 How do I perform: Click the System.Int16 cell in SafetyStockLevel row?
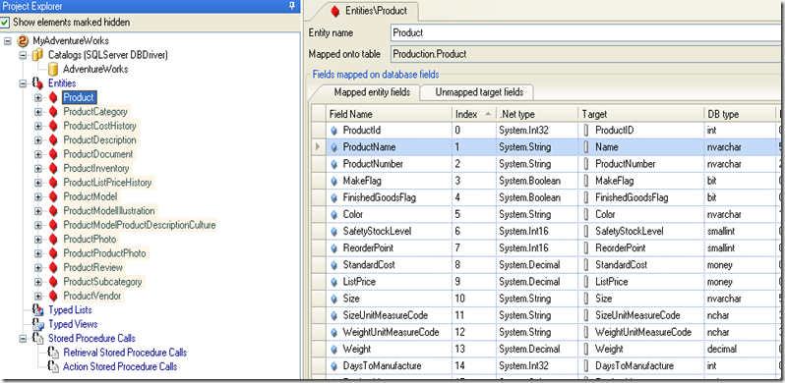537,231
